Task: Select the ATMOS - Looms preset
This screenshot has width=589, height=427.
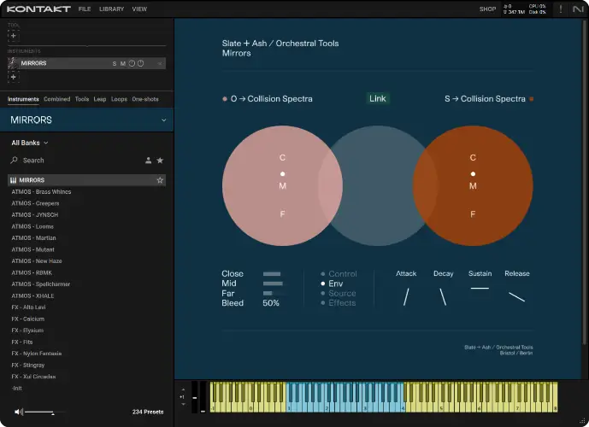Action: pos(32,226)
